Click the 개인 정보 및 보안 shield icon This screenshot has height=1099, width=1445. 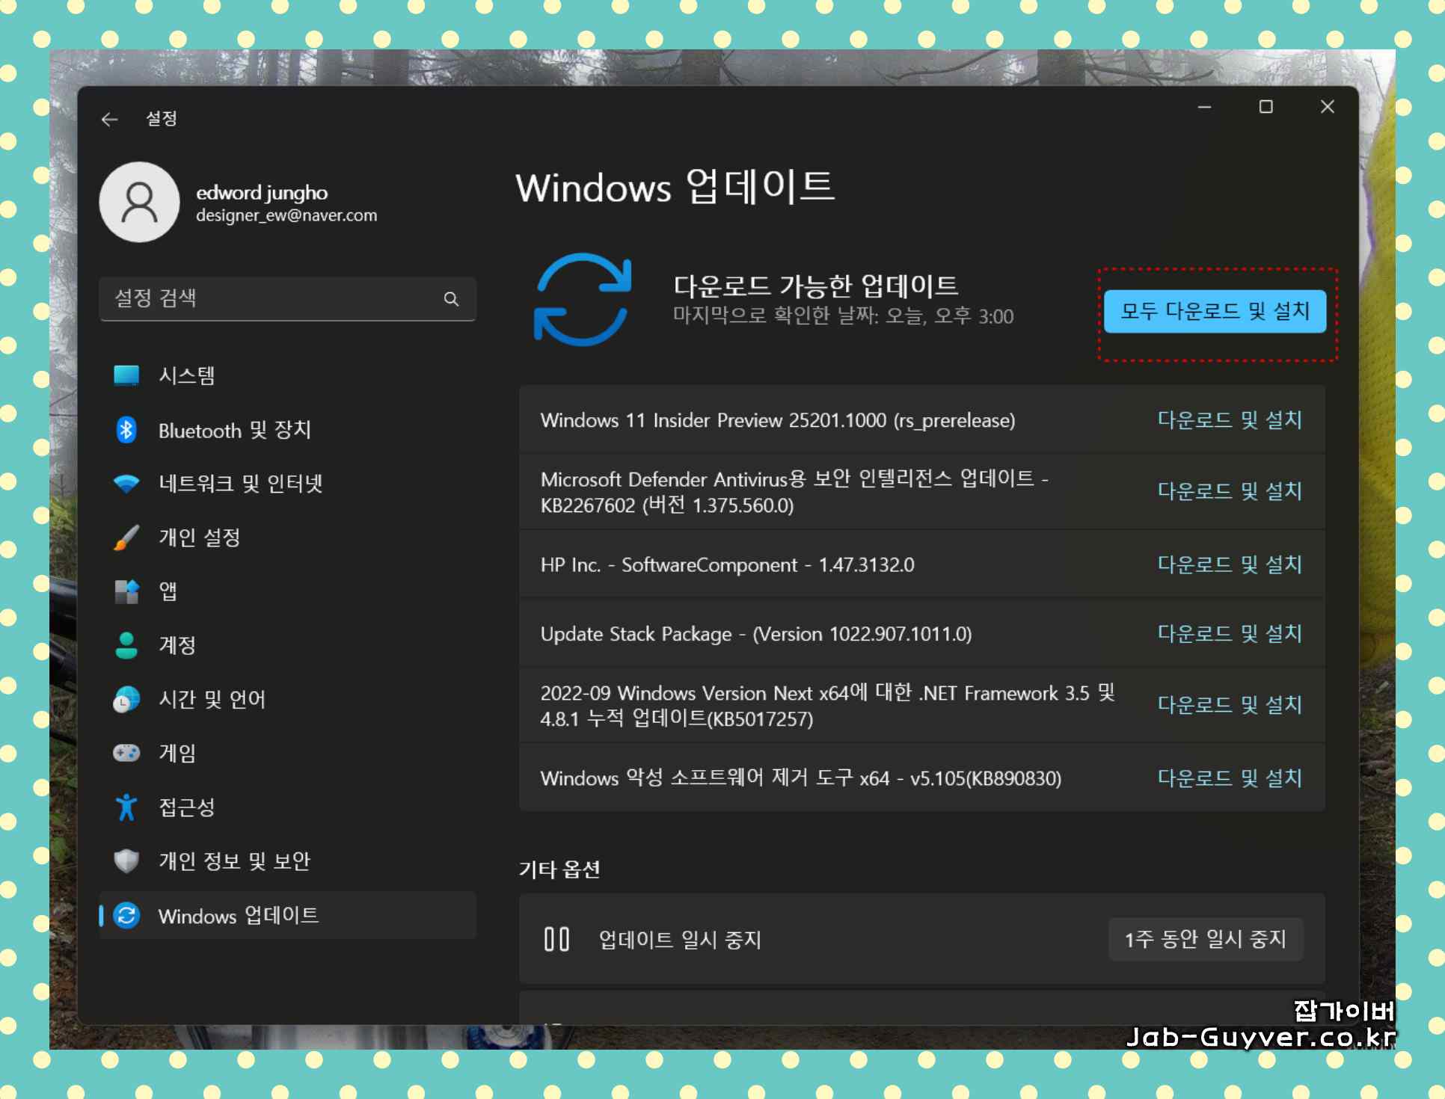point(126,861)
